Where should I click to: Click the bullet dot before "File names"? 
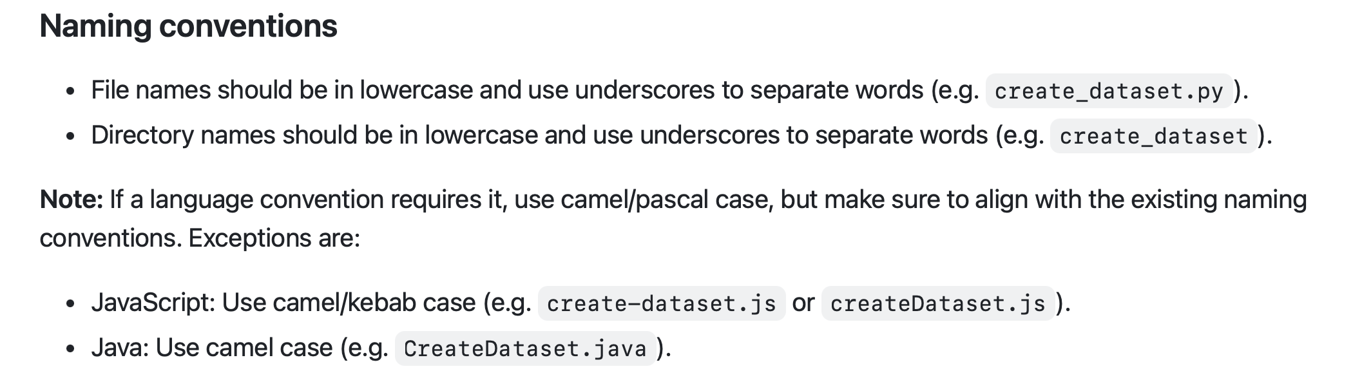(x=71, y=91)
